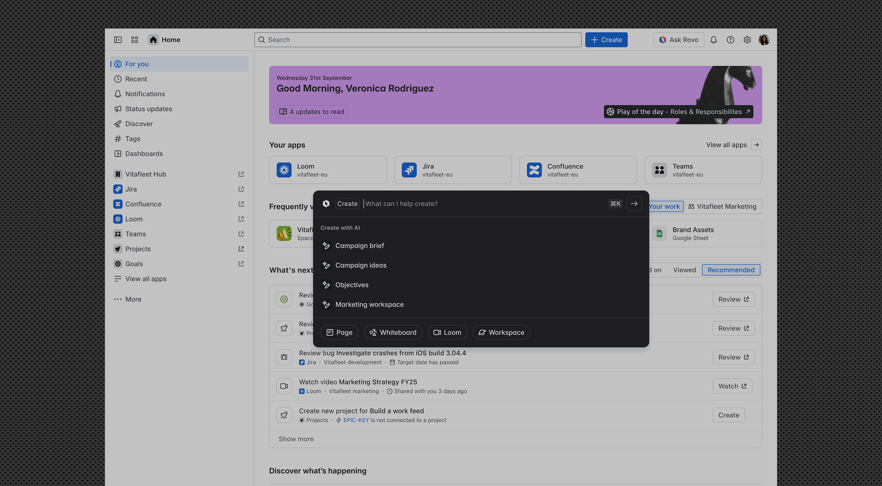Open the Teams app card
This screenshot has width=882, height=486.
pyautogui.click(x=703, y=170)
